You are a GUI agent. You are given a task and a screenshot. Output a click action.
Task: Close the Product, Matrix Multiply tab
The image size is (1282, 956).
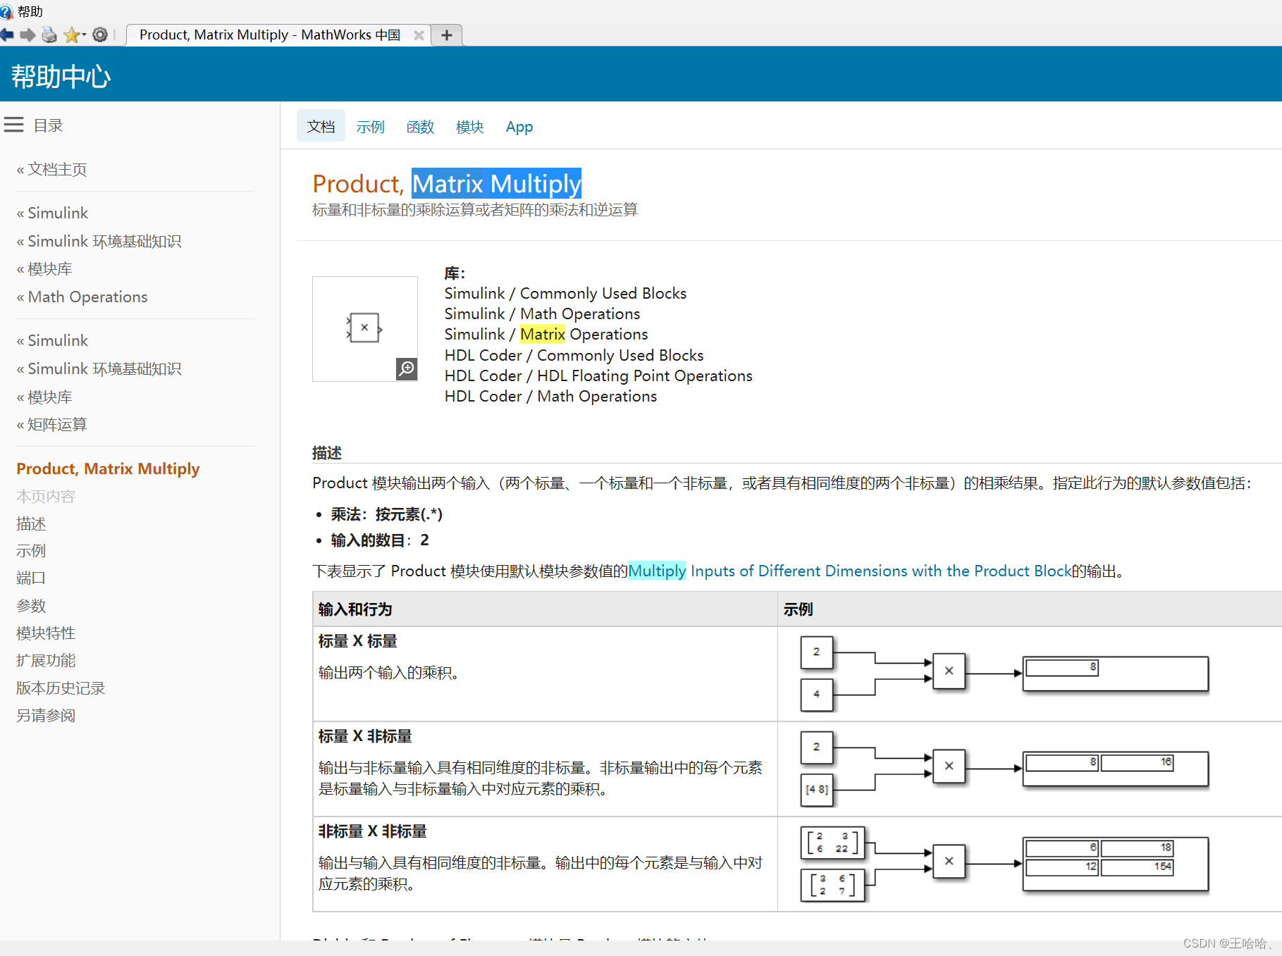[419, 35]
